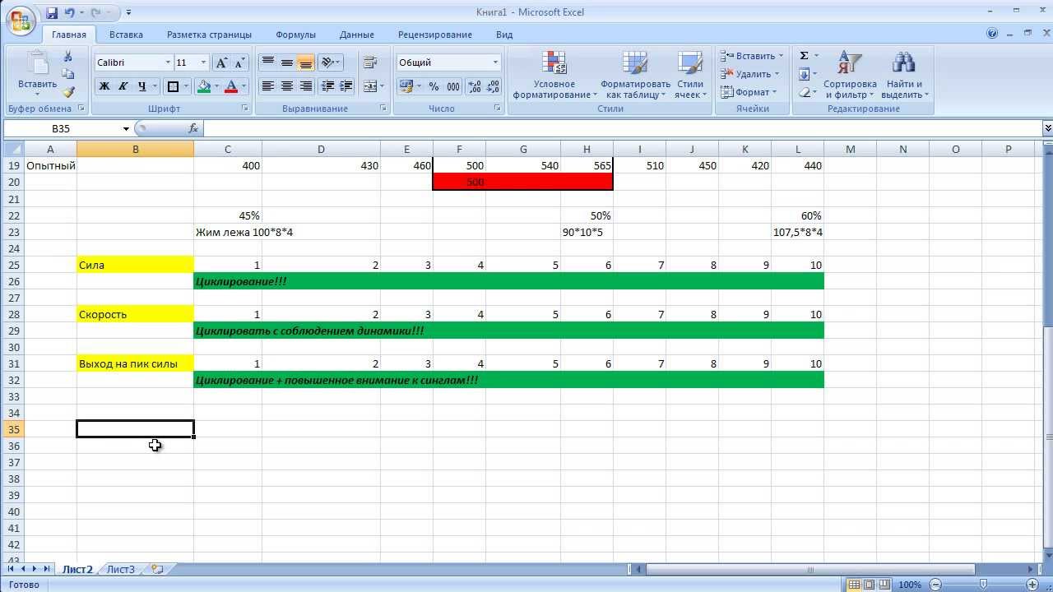Open Стили ячеек gallery
This screenshot has height=592, width=1053.
point(689,76)
